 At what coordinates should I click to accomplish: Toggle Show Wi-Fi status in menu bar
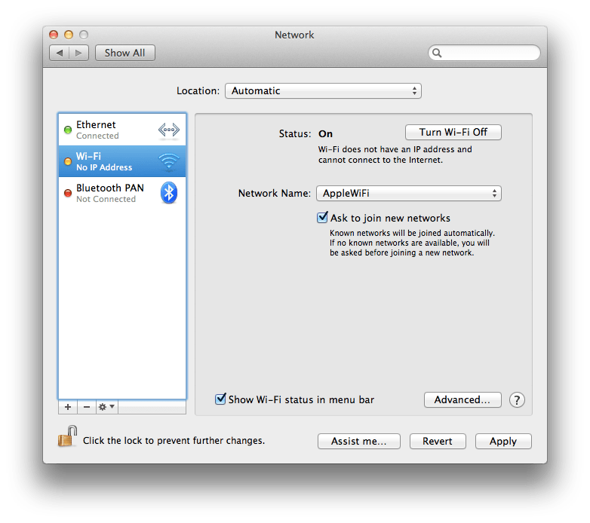[x=220, y=399]
